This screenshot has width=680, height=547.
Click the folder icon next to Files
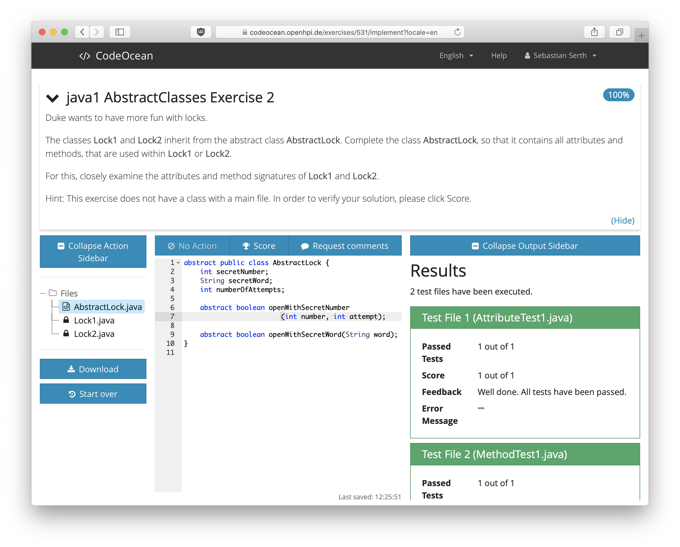coord(53,293)
